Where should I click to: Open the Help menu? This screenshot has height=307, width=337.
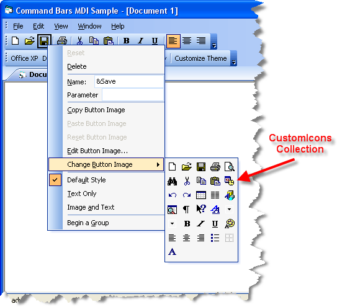coord(117,26)
